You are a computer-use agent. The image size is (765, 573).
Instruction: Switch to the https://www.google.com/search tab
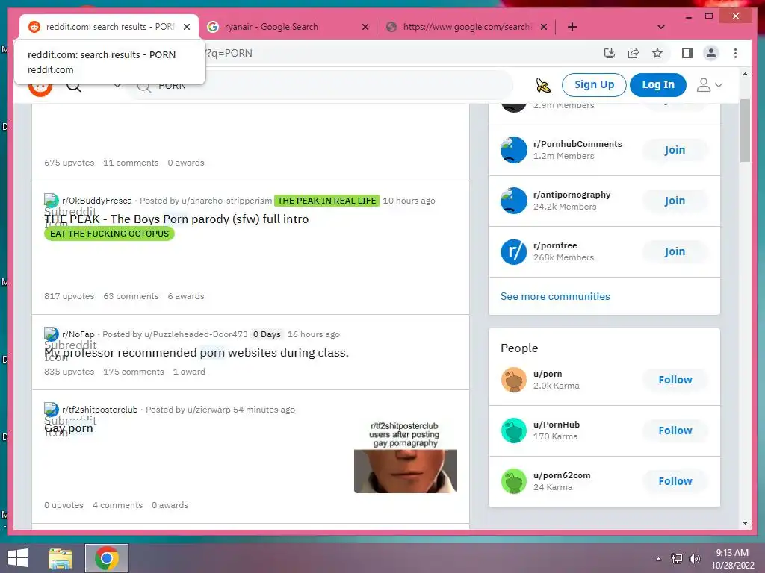tap(466, 27)
